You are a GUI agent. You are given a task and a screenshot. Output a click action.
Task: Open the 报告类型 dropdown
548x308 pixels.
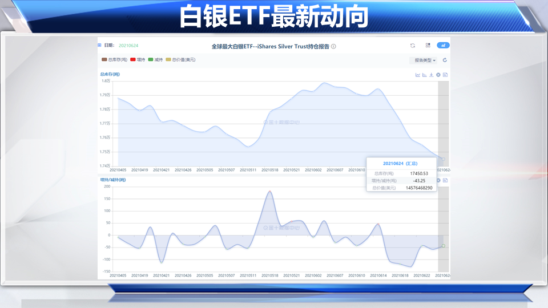tap(424, 60)
